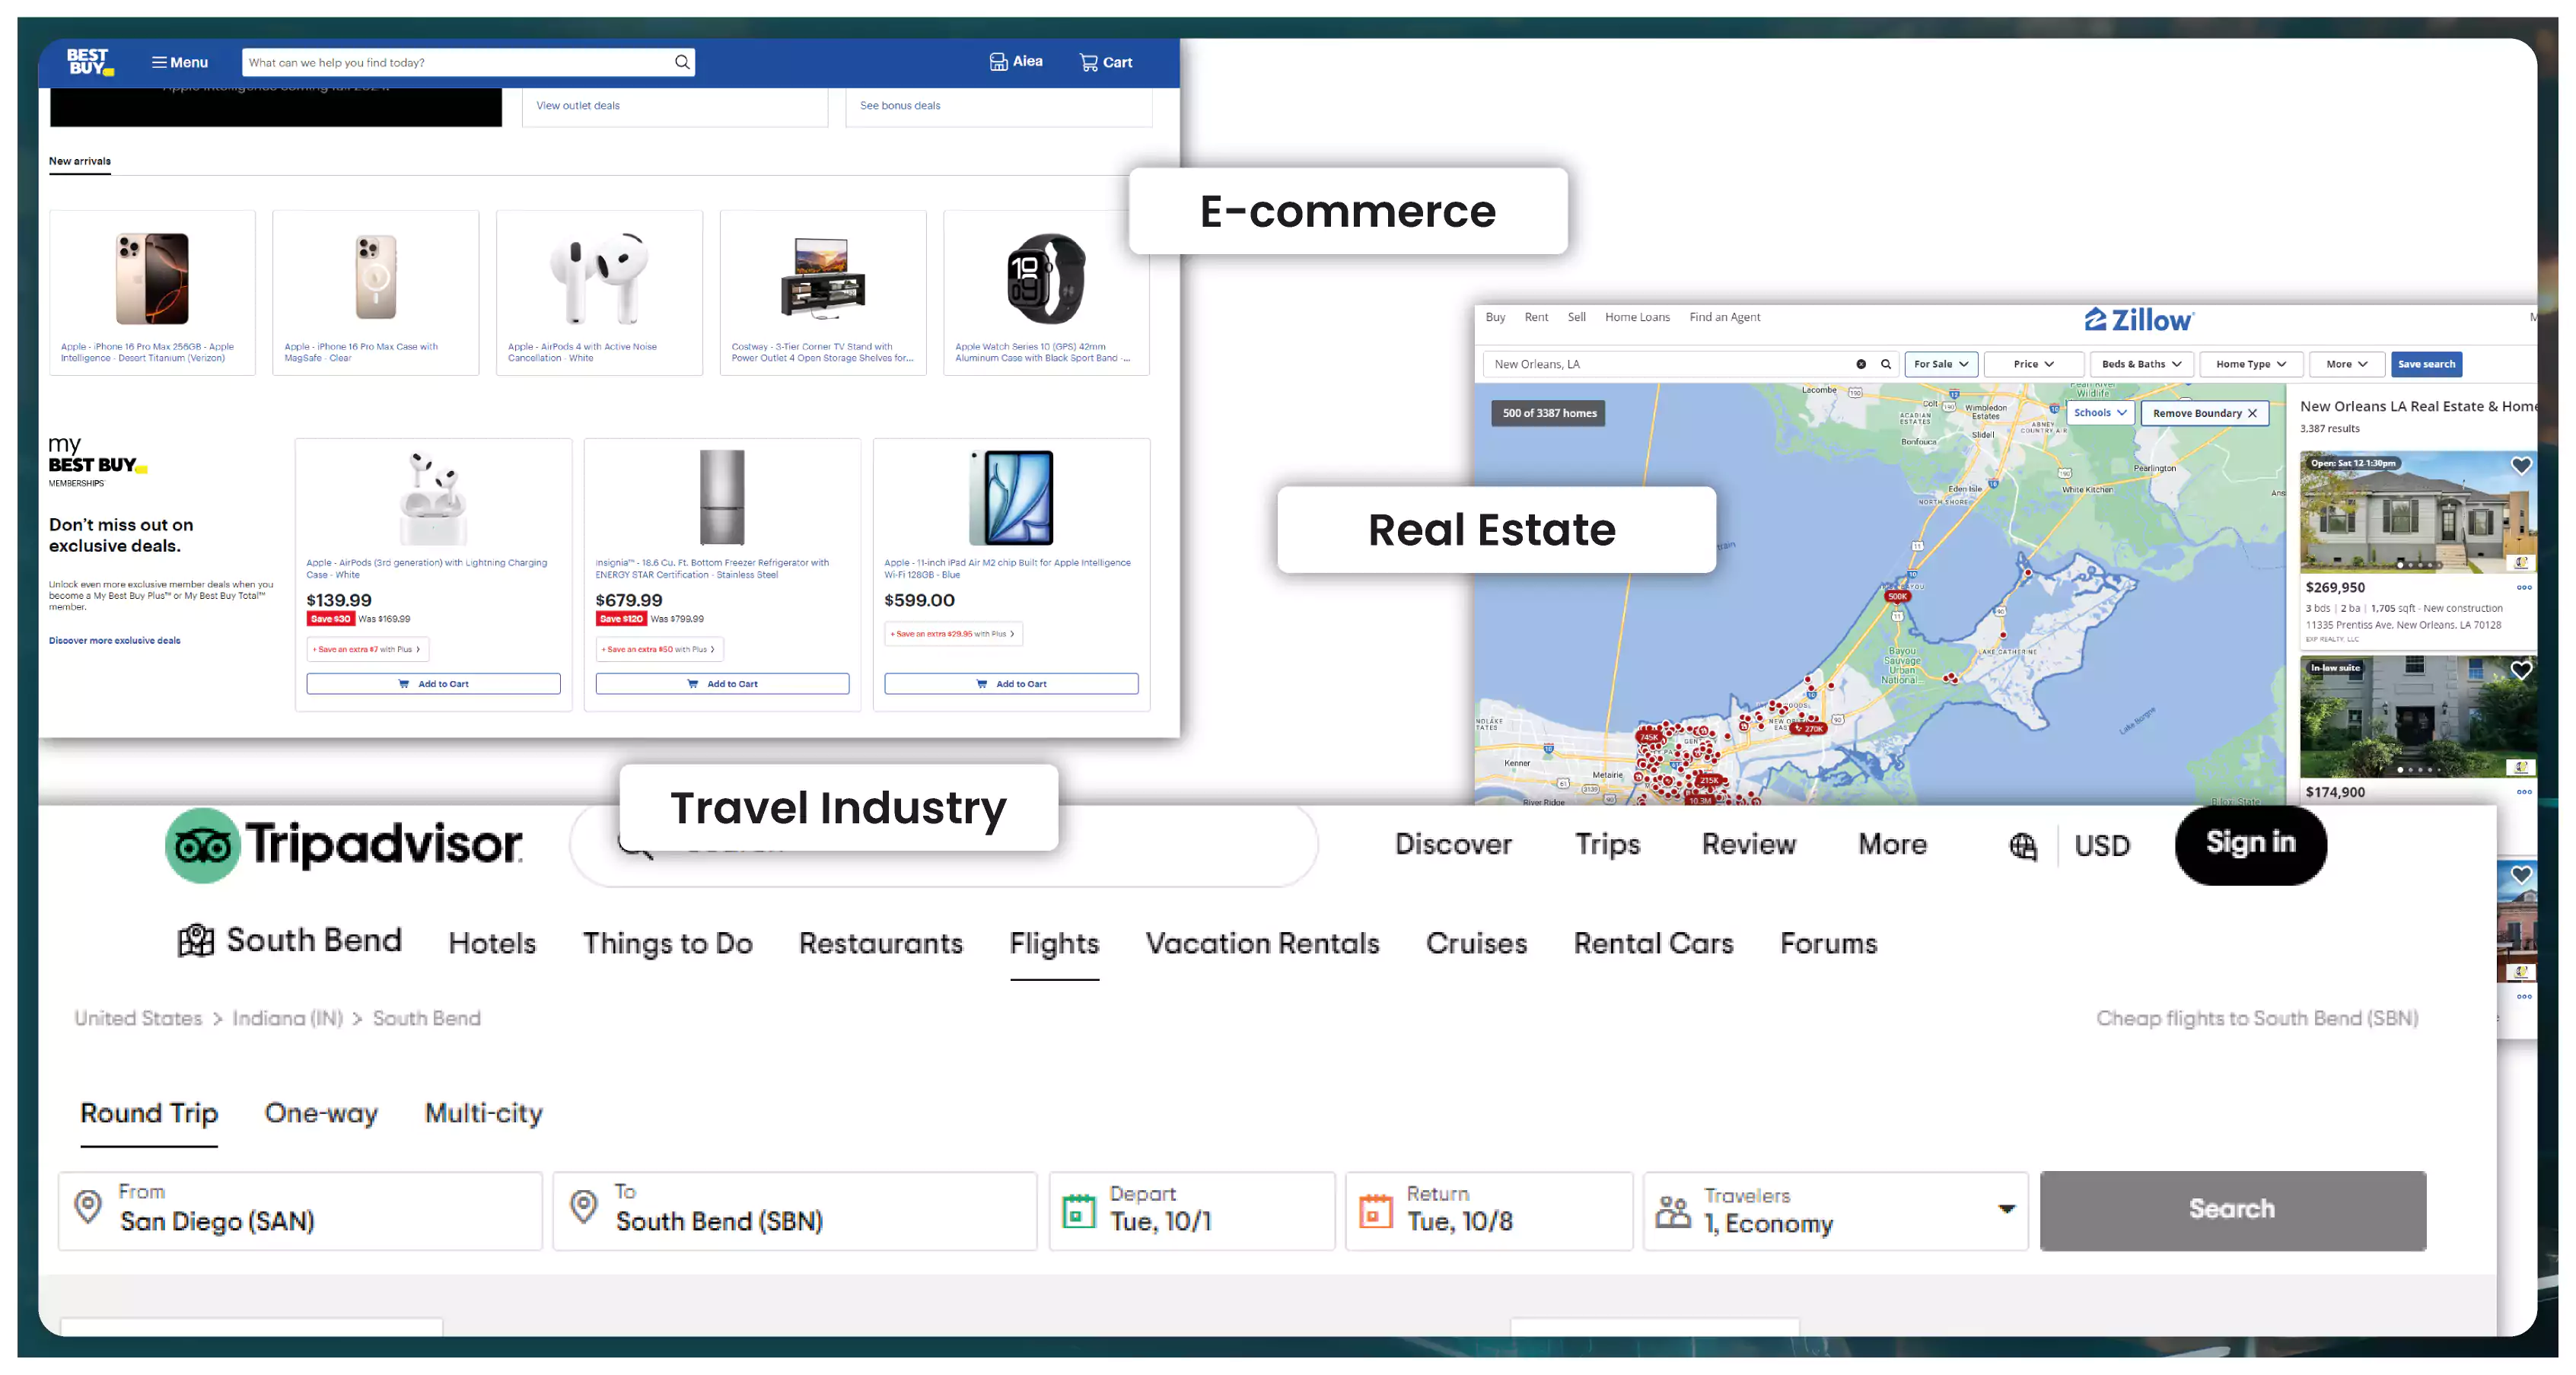Add Insignia refrigerator to cart

point(722,684)
